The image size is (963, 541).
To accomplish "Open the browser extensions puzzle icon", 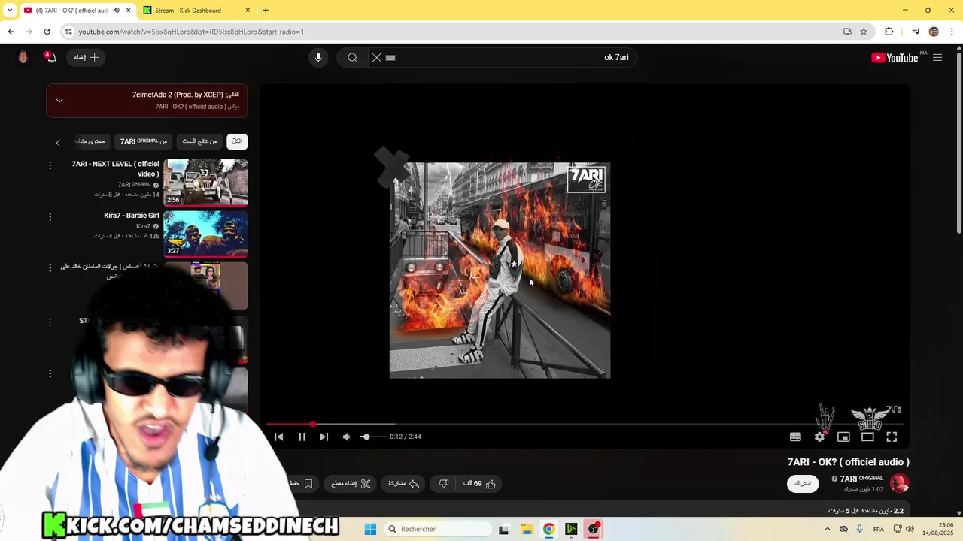I will click(x=889, y=32).
